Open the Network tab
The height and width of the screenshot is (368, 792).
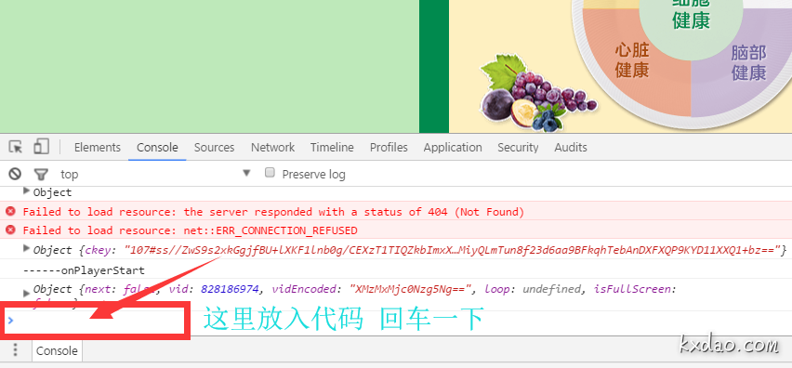272,148
